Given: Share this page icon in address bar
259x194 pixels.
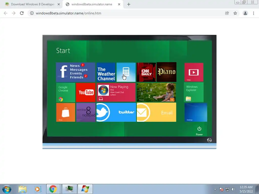Looking at the screenshot, I should coord(227,13).
